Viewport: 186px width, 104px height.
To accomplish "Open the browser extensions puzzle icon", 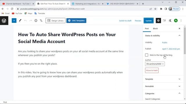I will 161,9.
